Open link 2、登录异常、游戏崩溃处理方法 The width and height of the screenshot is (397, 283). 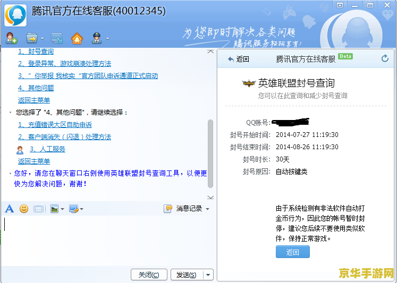tap(64, 64)
